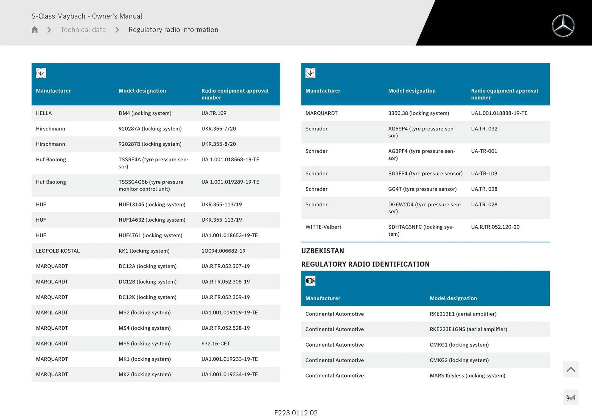Viewport: 592px width, 418px height.
Task: Collapse the UZBEKISTAN section heading
Action: [323, 251]
